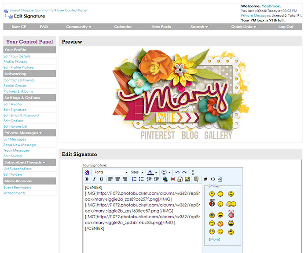Open the Community menu
Viewport: 308px width, 253px height.
click(79, 27)
